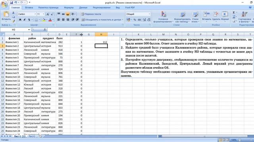The width and height of the screenshot is (254, 142).
Task: Open number format dropdown showing Общий
Action: click(149, 14)
